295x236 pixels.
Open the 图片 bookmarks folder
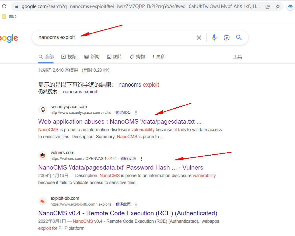pos(9,16)
